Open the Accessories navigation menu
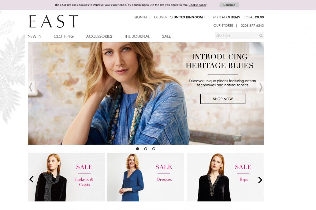The height and width of the screenshot is (210, 316). click(x=99, y=36)
